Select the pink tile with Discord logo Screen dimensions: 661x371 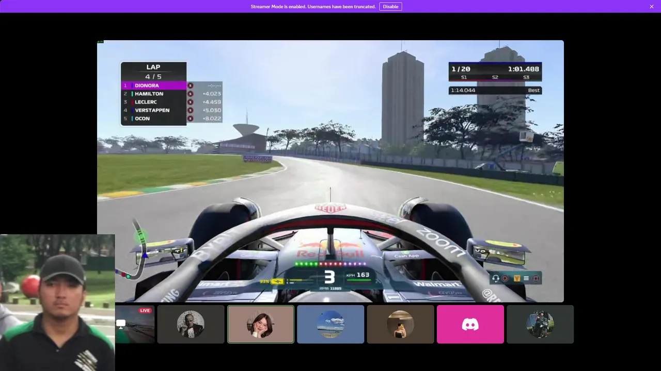coord(470,324)
